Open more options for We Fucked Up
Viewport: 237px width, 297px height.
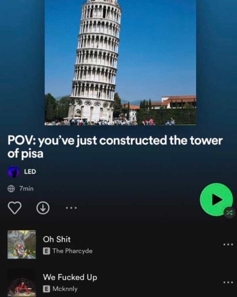point(228,282)
